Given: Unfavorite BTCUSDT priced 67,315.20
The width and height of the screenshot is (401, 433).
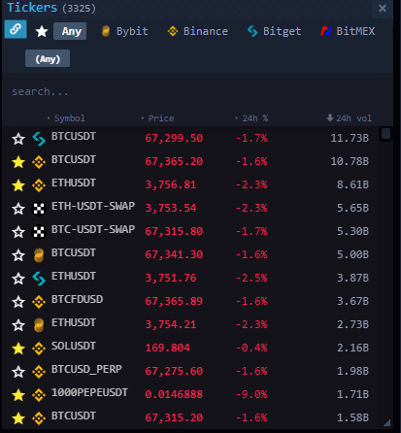Looking at the screenshot, I should point(18,418).
